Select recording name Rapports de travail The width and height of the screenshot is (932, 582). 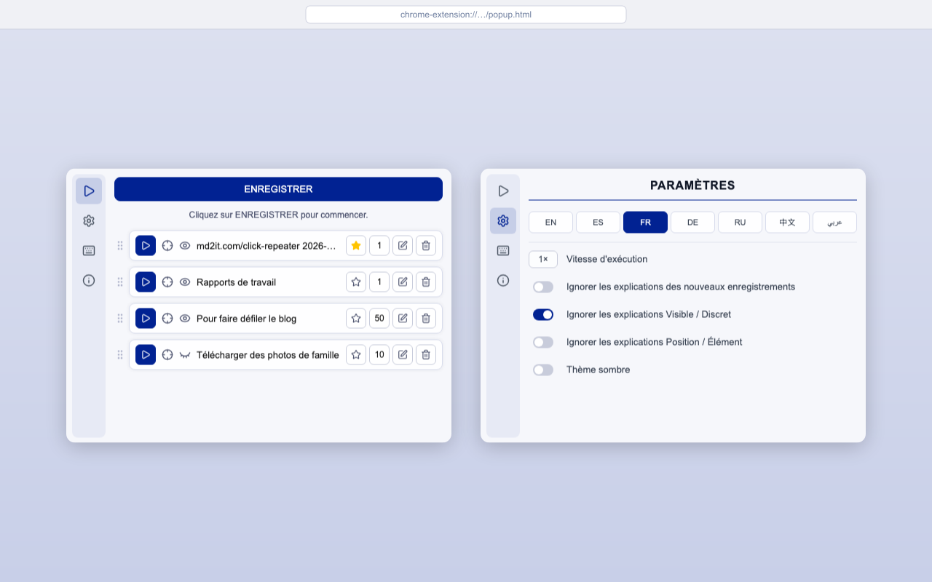click(236, 282)
